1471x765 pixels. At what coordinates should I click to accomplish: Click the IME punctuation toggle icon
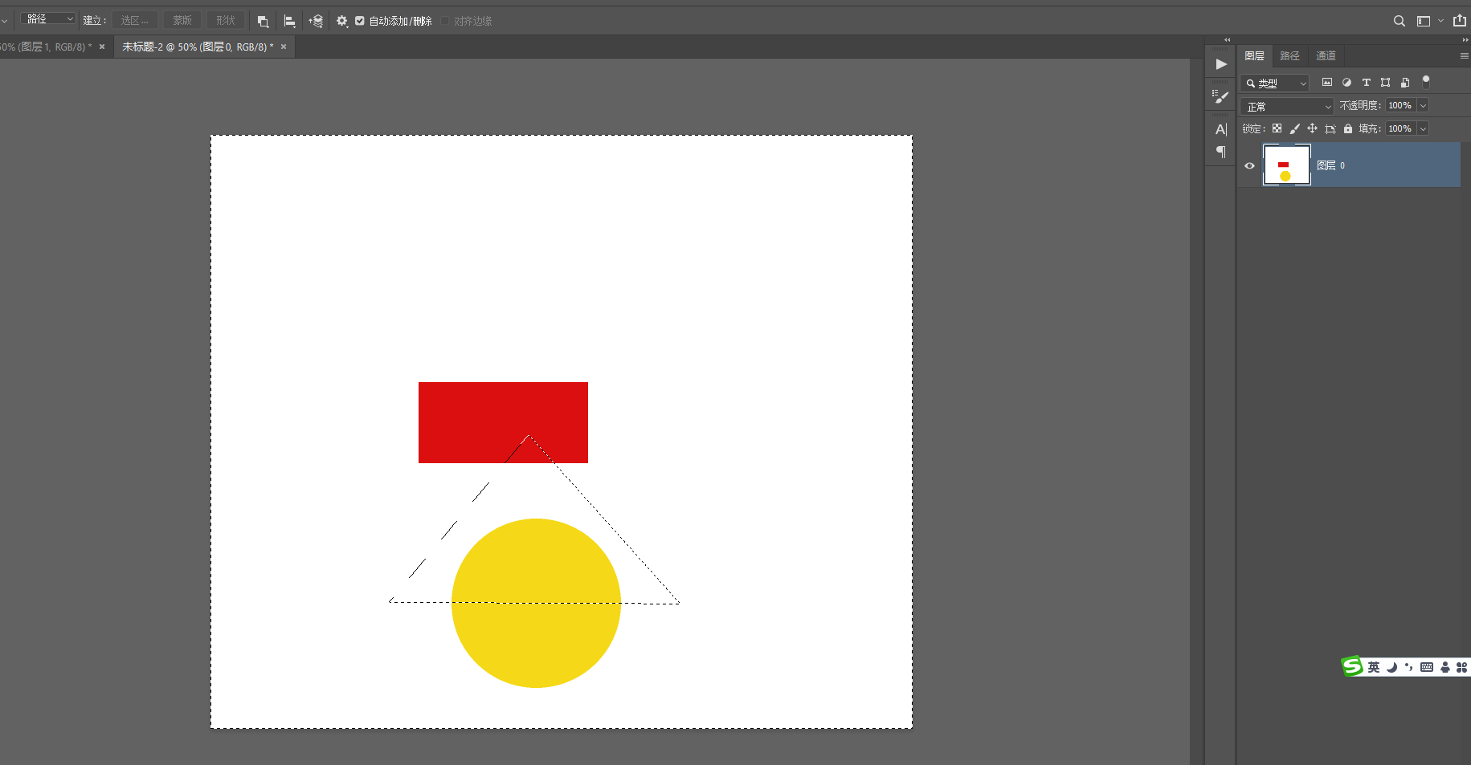[1408, 667]
